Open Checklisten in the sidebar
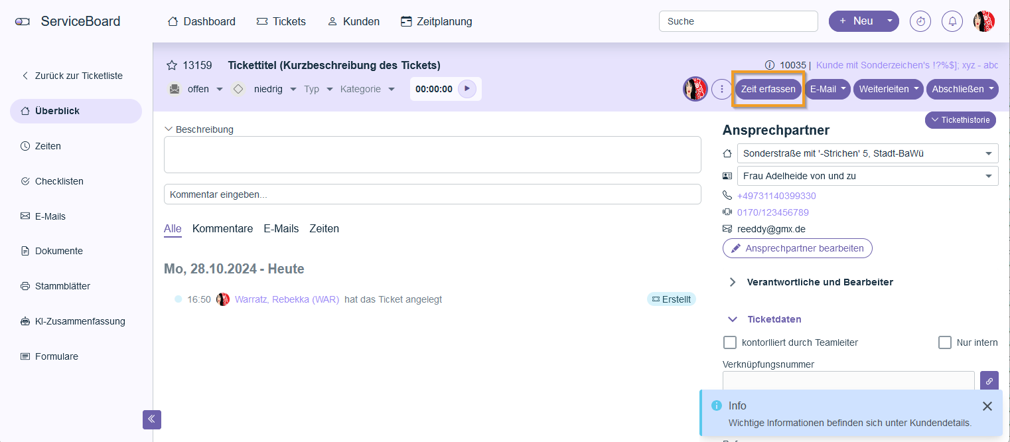 [59, 181]
